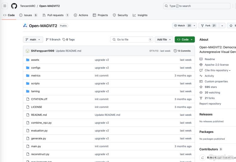
Task: Click the LICENSE file icon
Action: coord(28,107)
